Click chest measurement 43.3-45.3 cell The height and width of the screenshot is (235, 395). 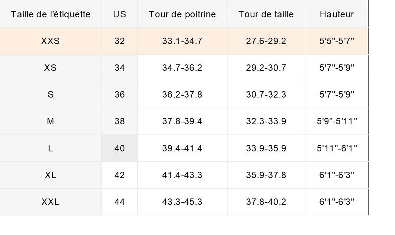pyautogui.click(x=182, y=202)
